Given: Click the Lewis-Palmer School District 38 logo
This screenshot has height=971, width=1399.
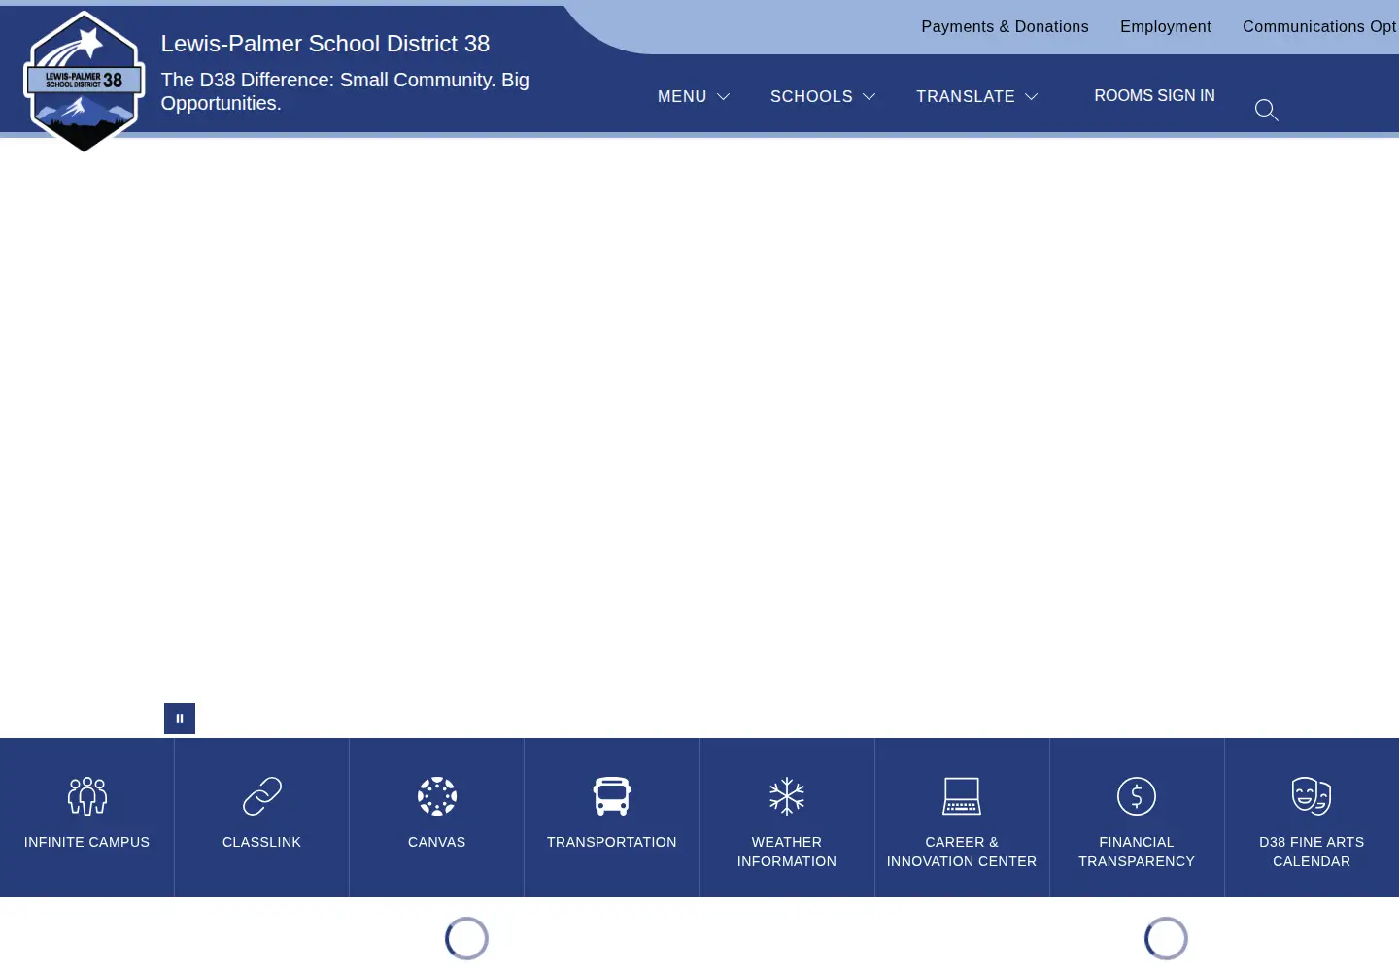Looking at the screenshot, I should pos(85,82).
